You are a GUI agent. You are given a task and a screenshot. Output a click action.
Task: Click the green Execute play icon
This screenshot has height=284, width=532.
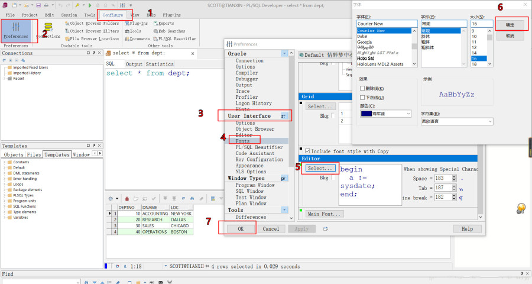point(90,5)
